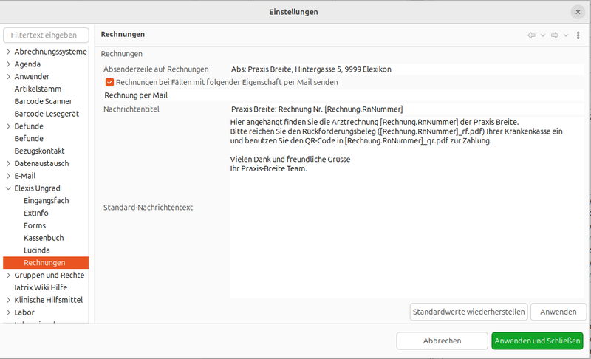The height and width of the screenshot is (359, 591).
Task: Open the Lucinda settings page
Action: pos(37,250)
